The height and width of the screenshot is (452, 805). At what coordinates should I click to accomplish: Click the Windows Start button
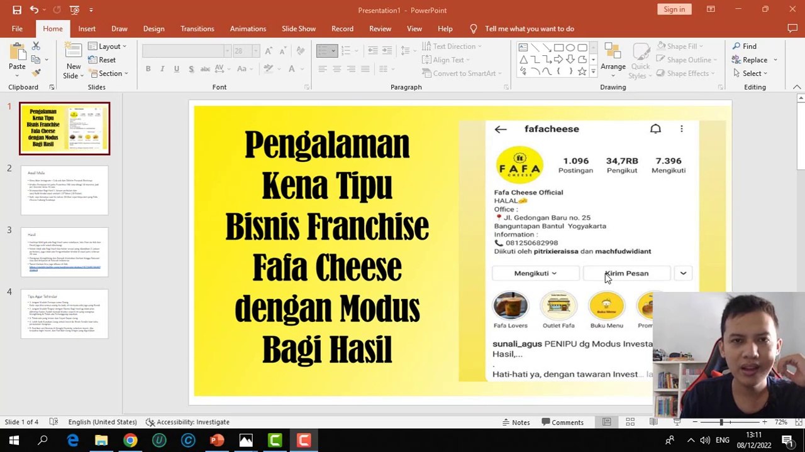coord(14,441)
